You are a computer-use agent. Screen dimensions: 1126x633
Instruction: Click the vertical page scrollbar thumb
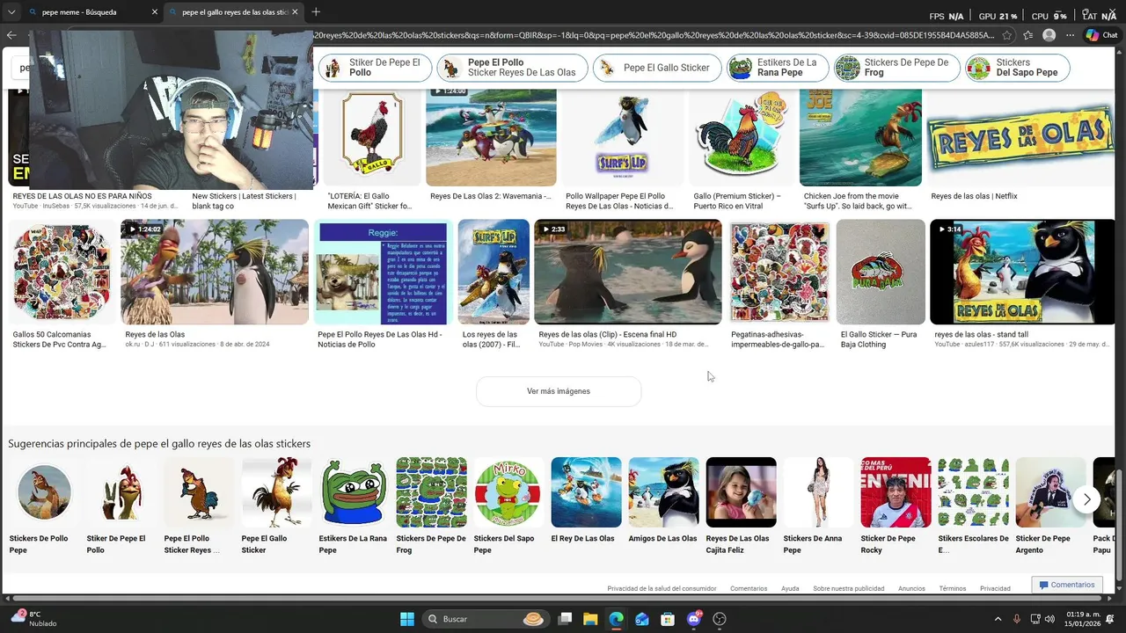1120,525
